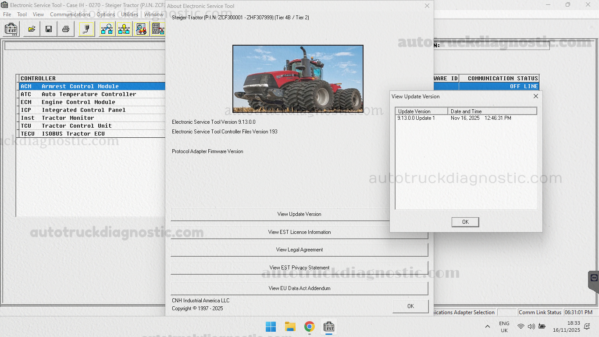Click the open folder toolbar icon
This screenshot has width=599, height=337.
(x=32, y=29)
